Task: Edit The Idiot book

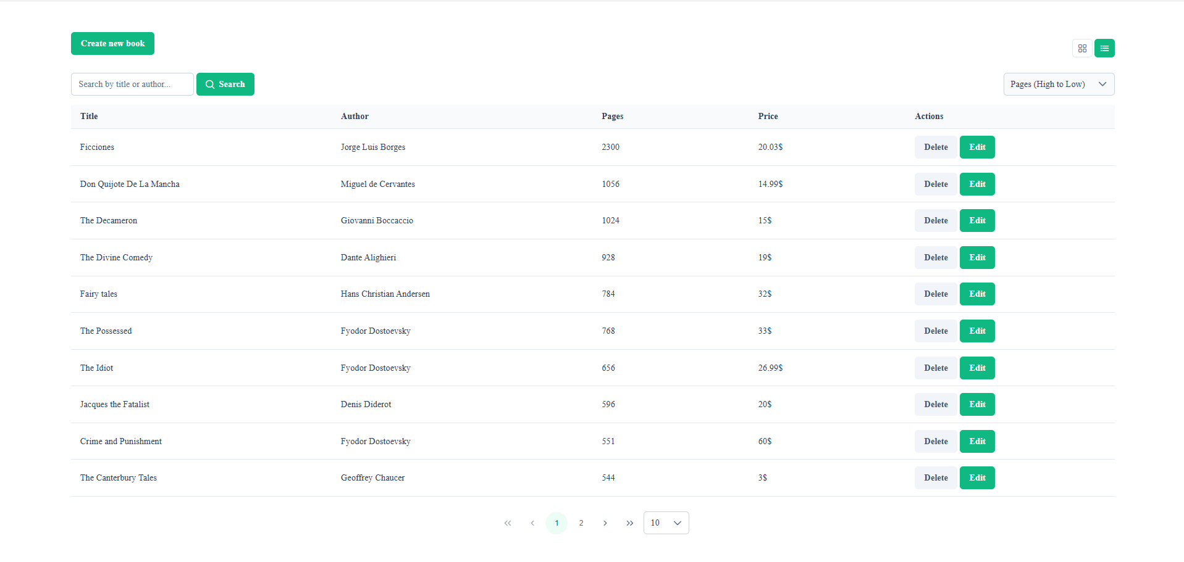Action: coord(977,368)
